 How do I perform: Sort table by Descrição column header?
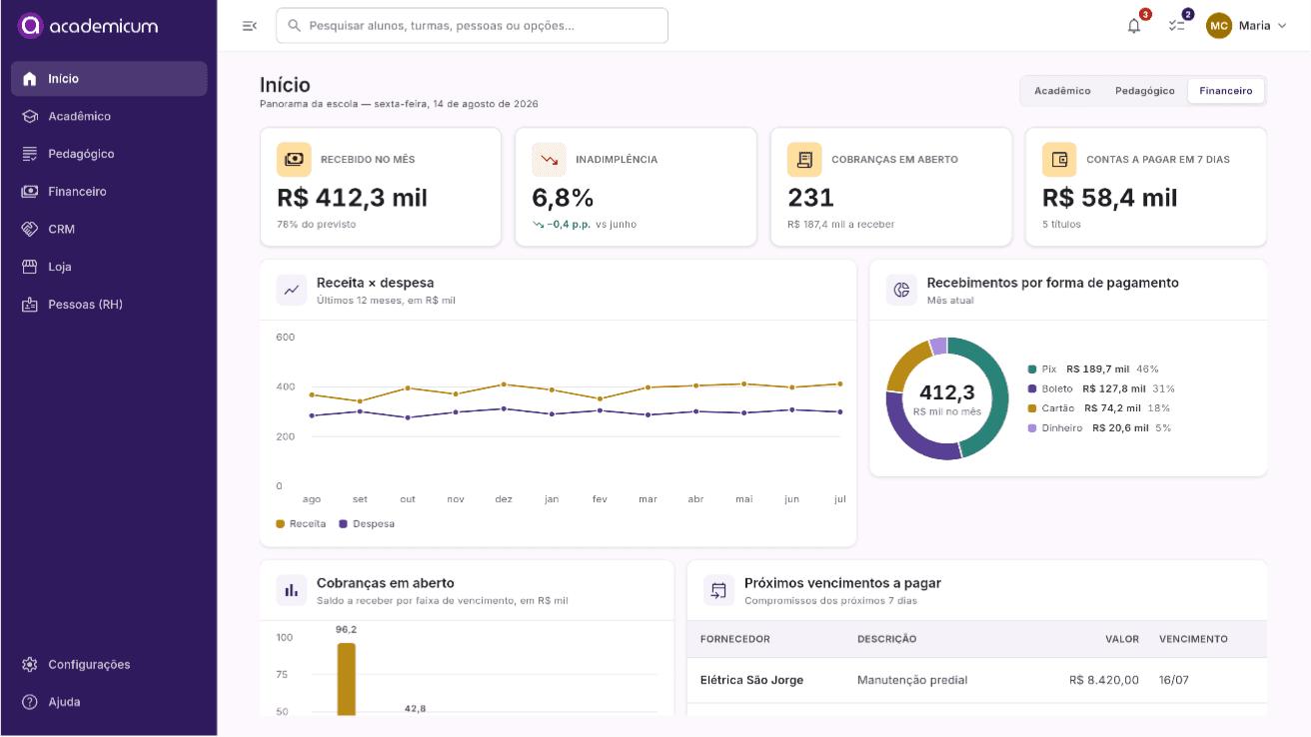(886, 639)
